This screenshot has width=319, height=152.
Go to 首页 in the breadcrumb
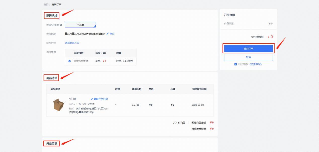pos(46,5)
